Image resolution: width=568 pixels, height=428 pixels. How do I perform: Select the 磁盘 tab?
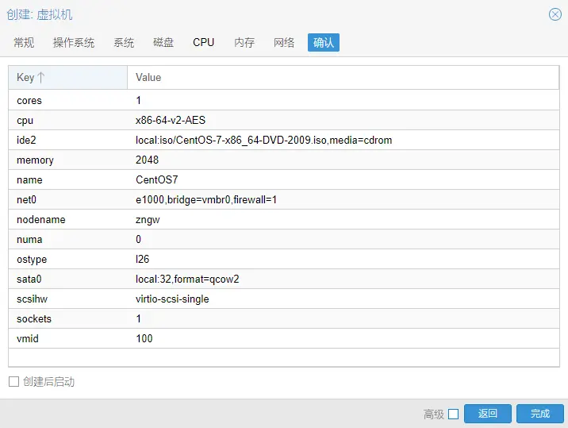coord(163,43)
